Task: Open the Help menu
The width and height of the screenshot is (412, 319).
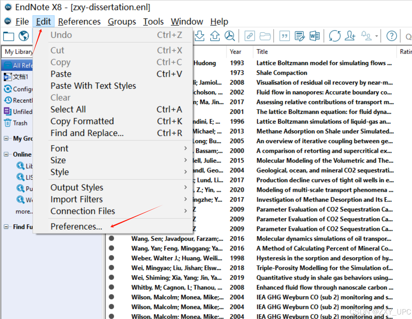Action: click(x=219, y=21)
